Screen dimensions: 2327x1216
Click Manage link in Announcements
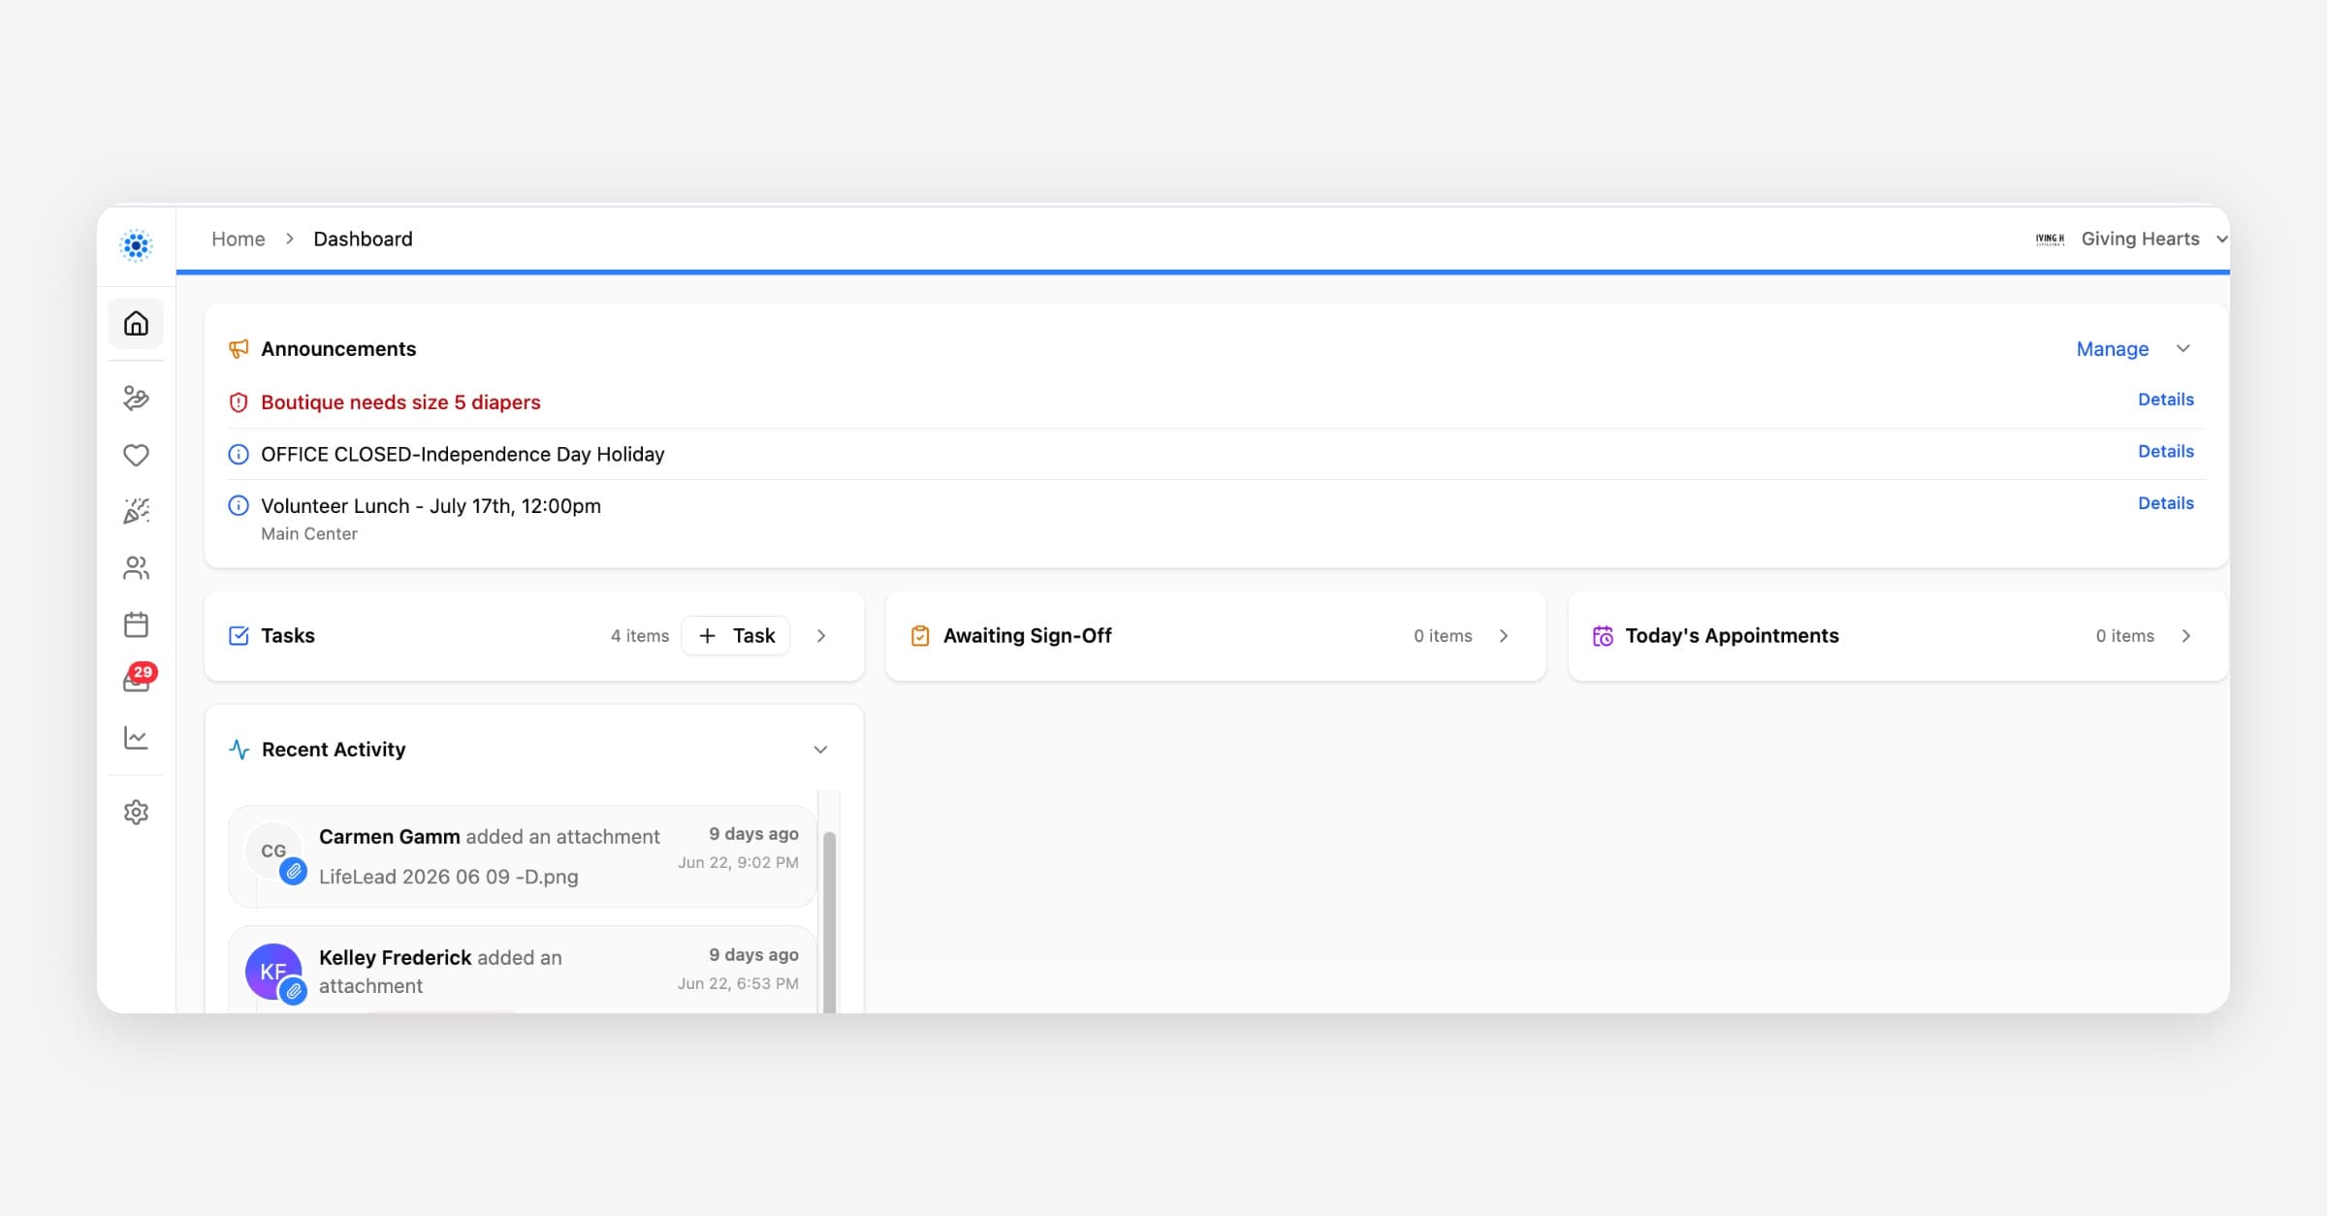click(x=2112, y=349)
